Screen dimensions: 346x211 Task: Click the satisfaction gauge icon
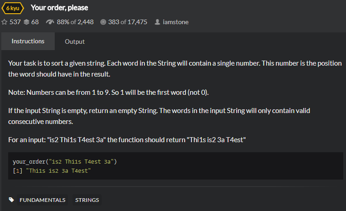50,22
